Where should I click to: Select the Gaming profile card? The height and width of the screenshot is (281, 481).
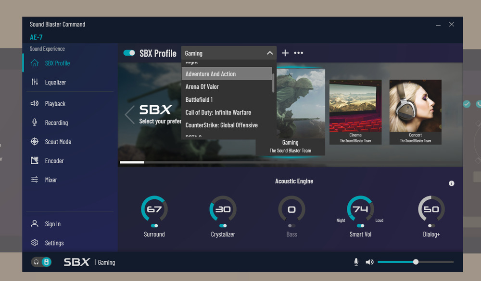[301, 112]
